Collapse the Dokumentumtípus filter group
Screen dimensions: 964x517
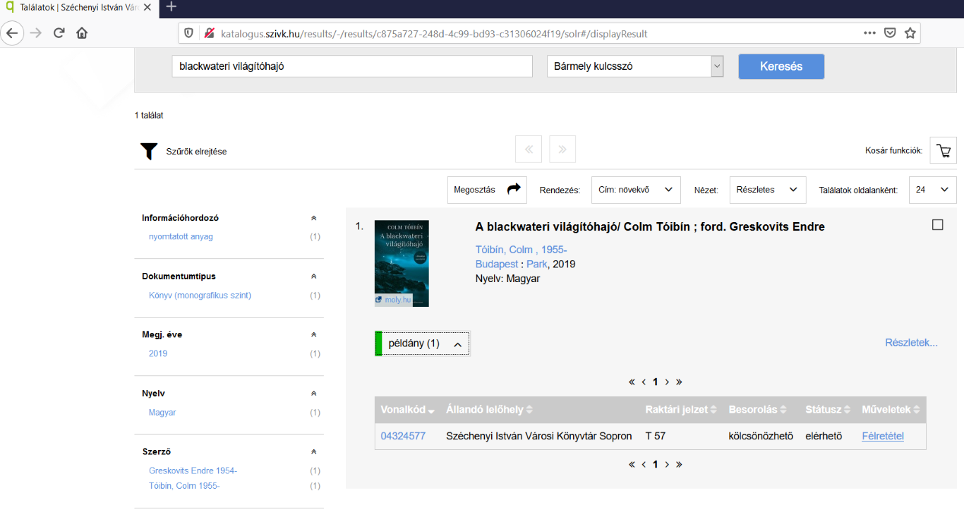pos(314,276)
